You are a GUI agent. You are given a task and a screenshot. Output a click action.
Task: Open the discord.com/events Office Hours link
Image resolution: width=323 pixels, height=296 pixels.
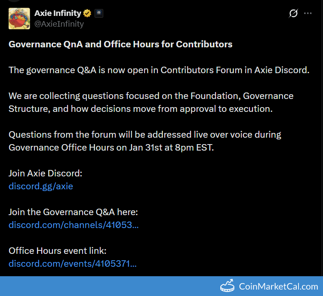(x=73, y=263)
